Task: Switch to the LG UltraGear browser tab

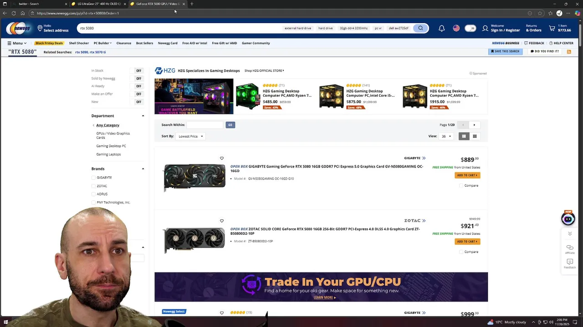Action: tap(99, 4)
